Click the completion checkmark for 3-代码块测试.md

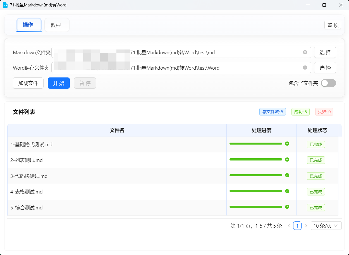point(287,175)
